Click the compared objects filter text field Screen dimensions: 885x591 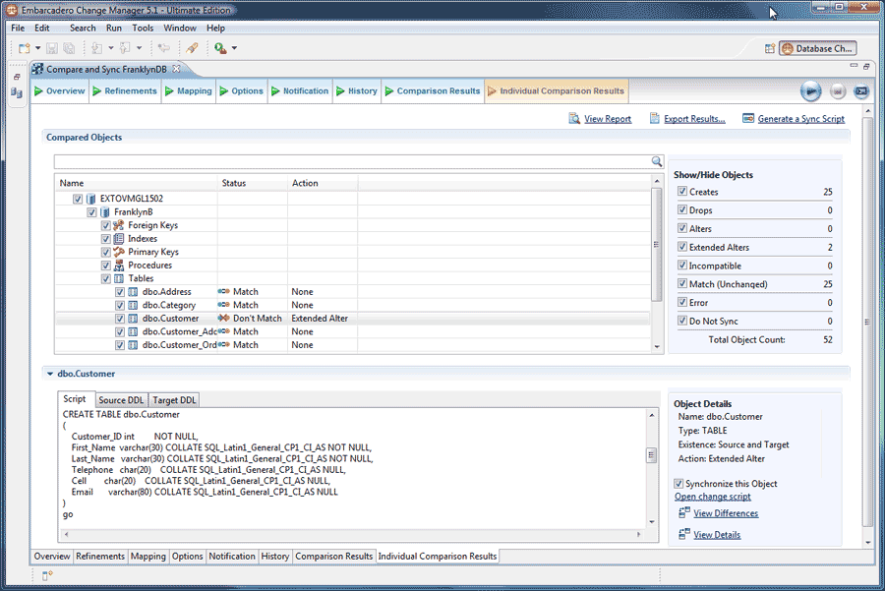tap(353, 161)
